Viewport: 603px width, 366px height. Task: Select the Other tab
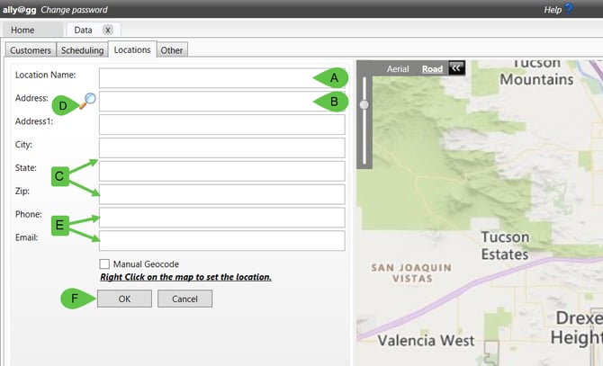click(172, 50)
